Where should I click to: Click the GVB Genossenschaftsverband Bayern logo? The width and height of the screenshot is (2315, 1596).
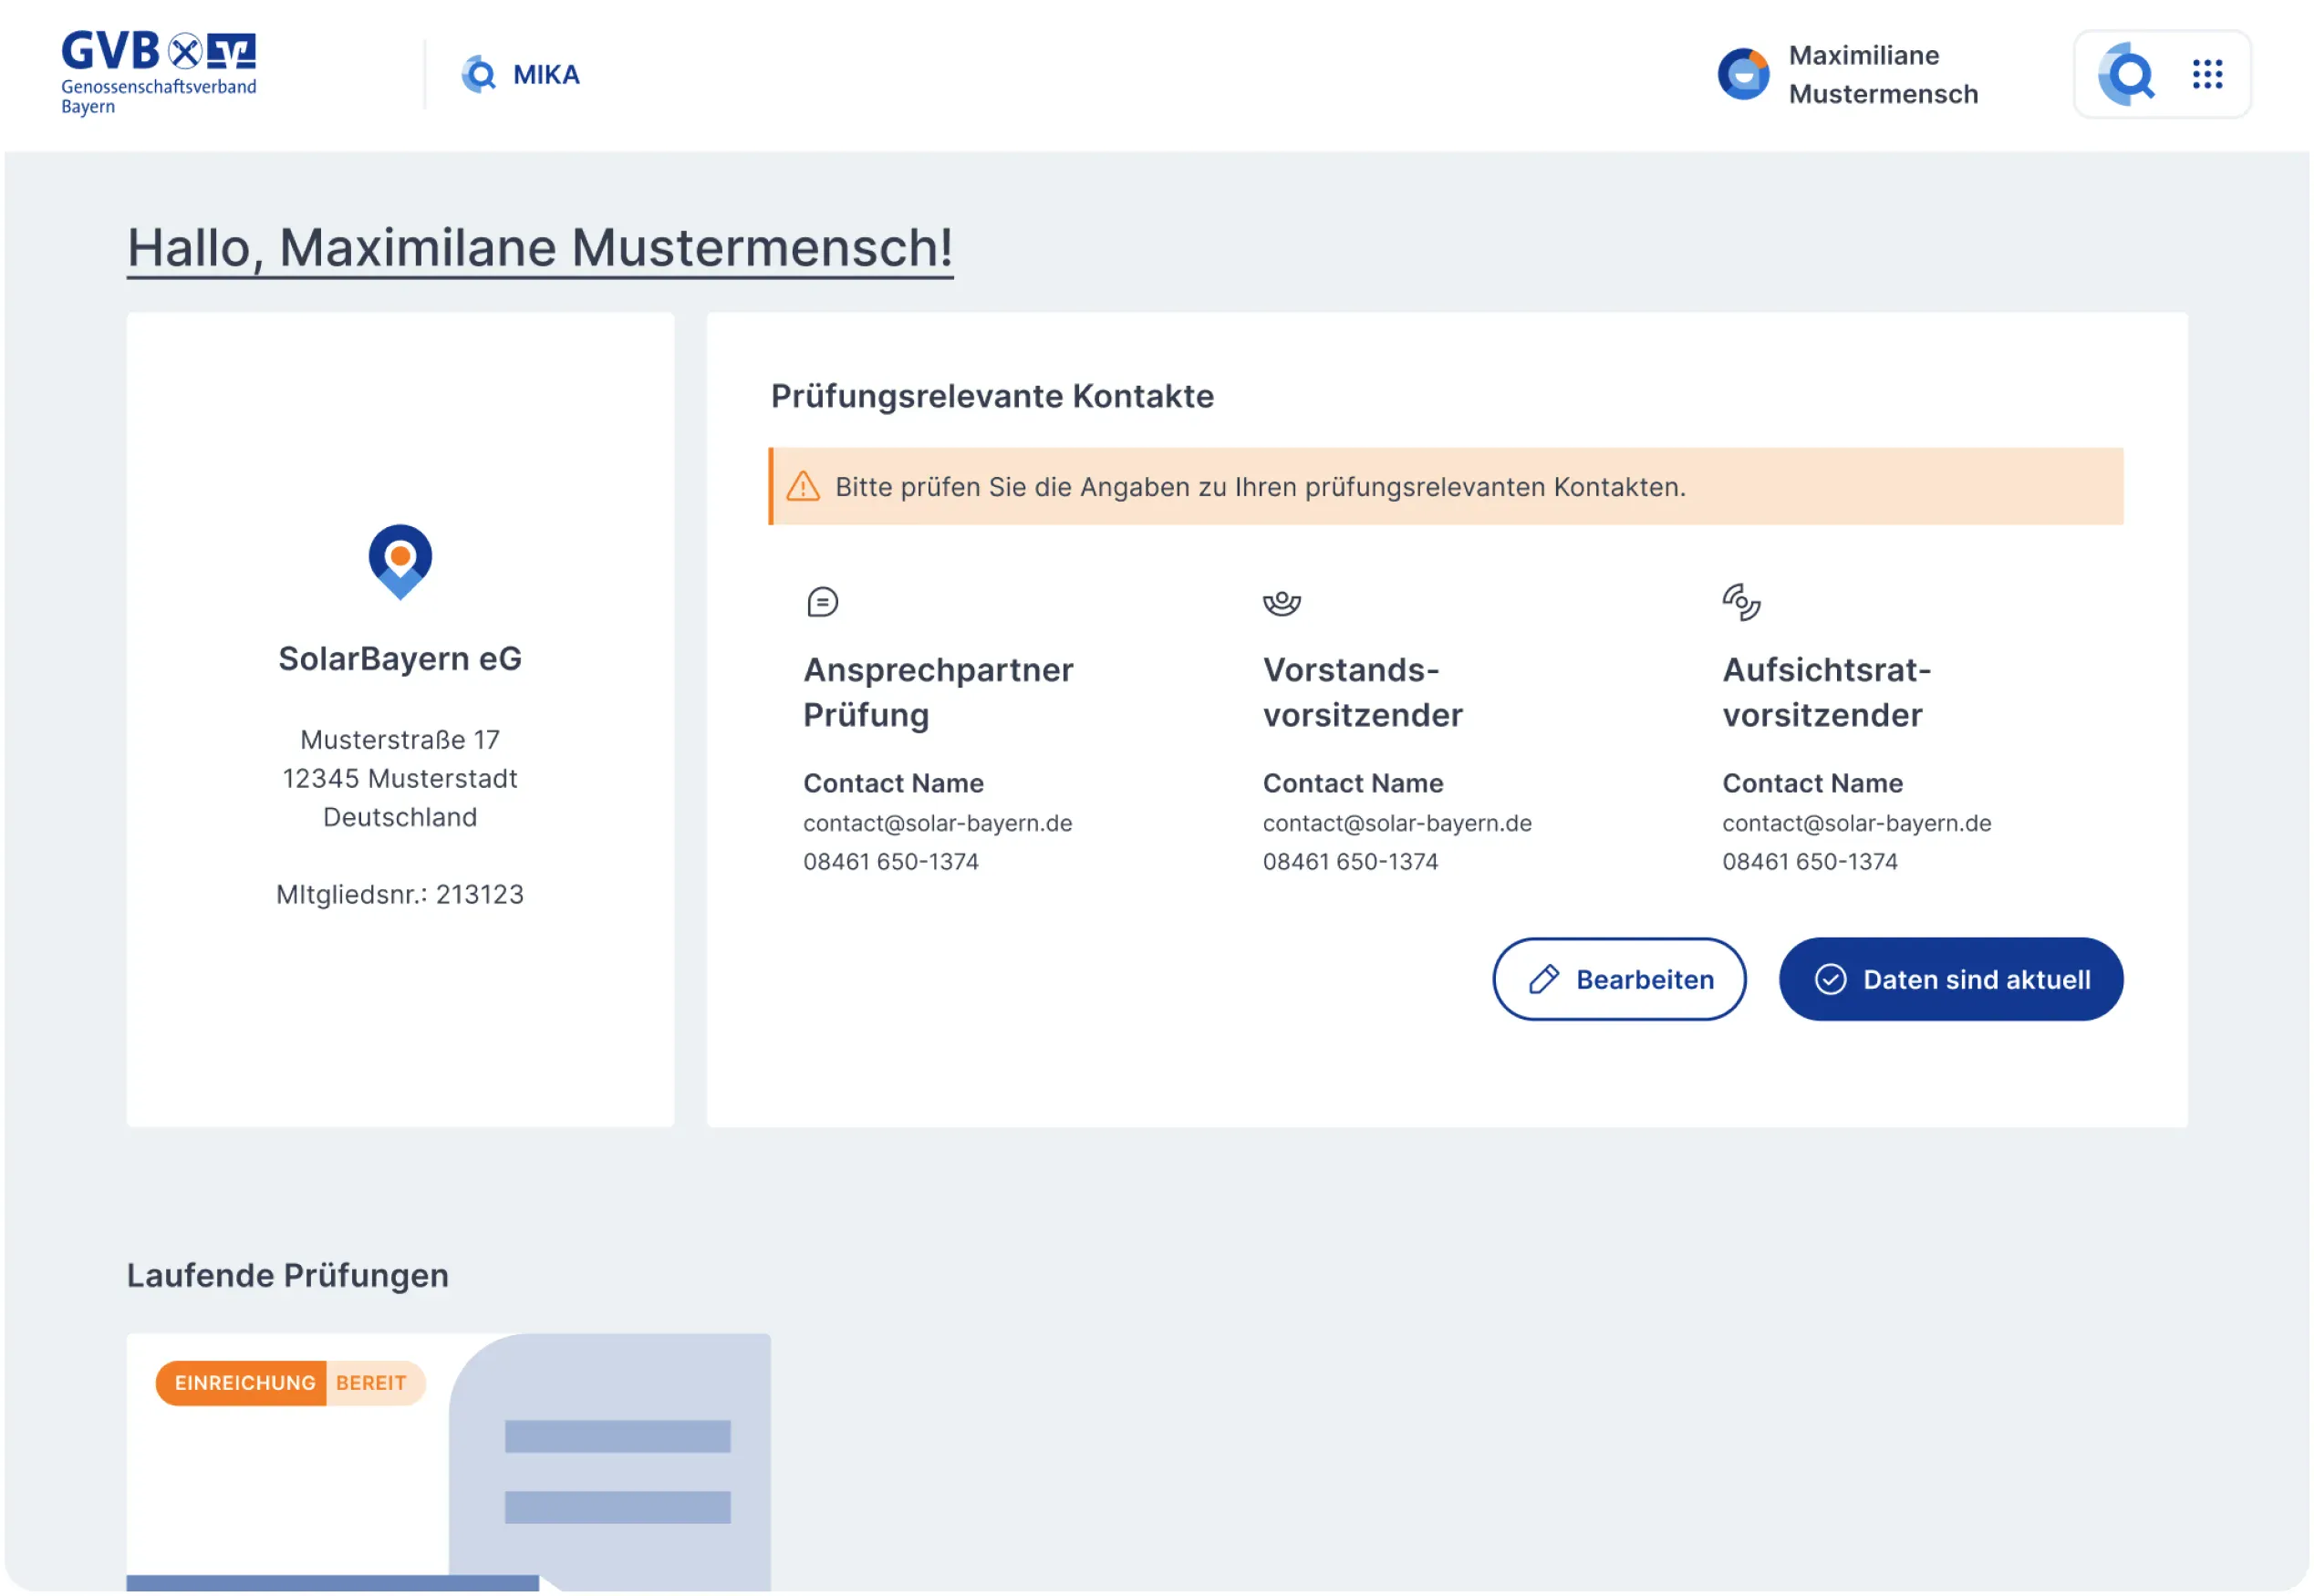point(158,73)
